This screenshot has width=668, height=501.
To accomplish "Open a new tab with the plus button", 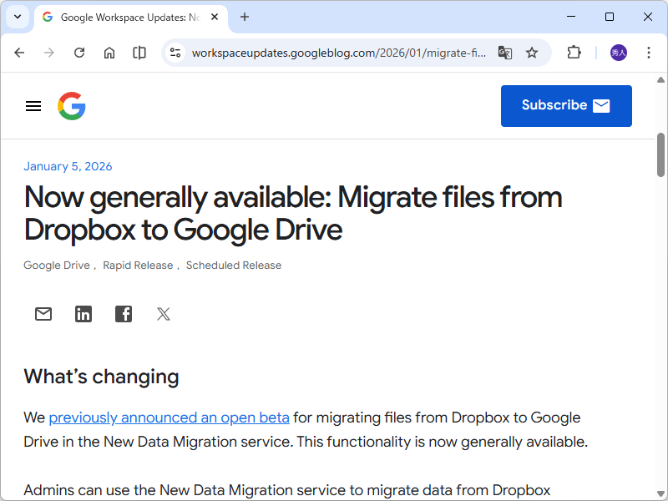I will (x=243, y=17).
